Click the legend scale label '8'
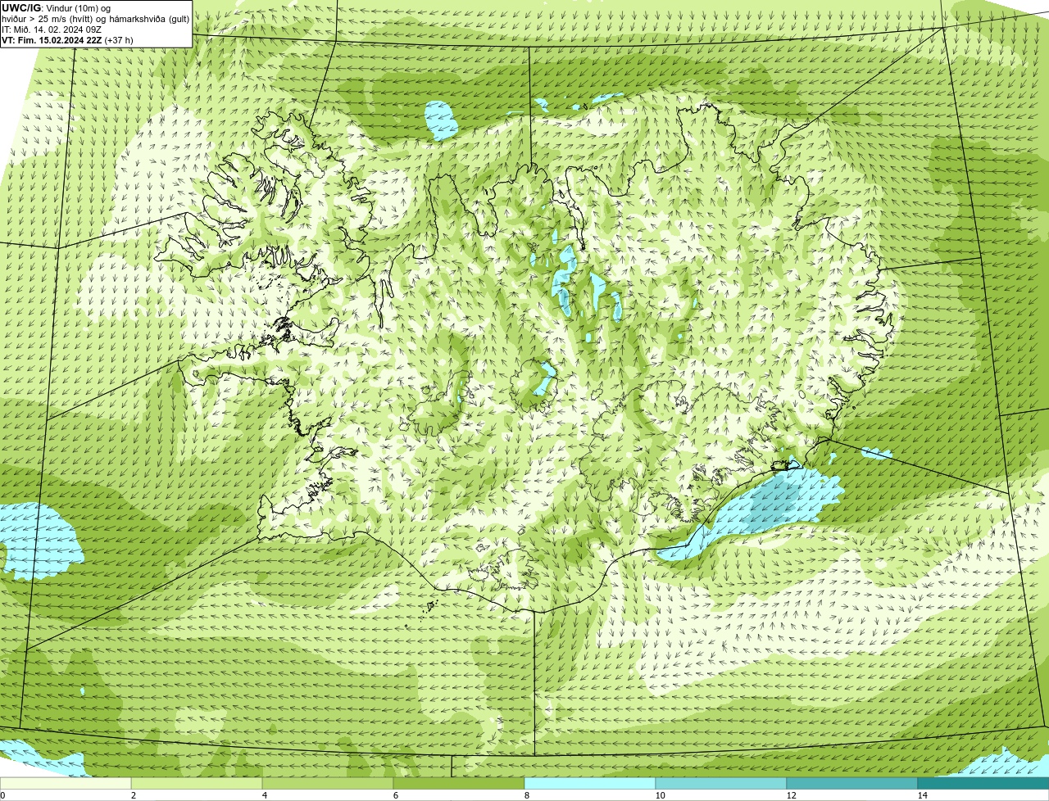Viewport: 1049px width, 801px height. coord(526,795)
